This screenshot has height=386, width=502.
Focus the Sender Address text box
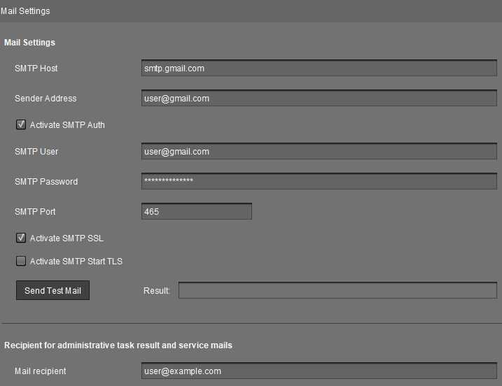[319, 99]
